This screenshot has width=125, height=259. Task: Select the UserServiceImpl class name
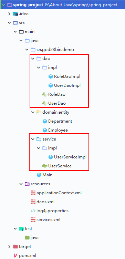70,157
